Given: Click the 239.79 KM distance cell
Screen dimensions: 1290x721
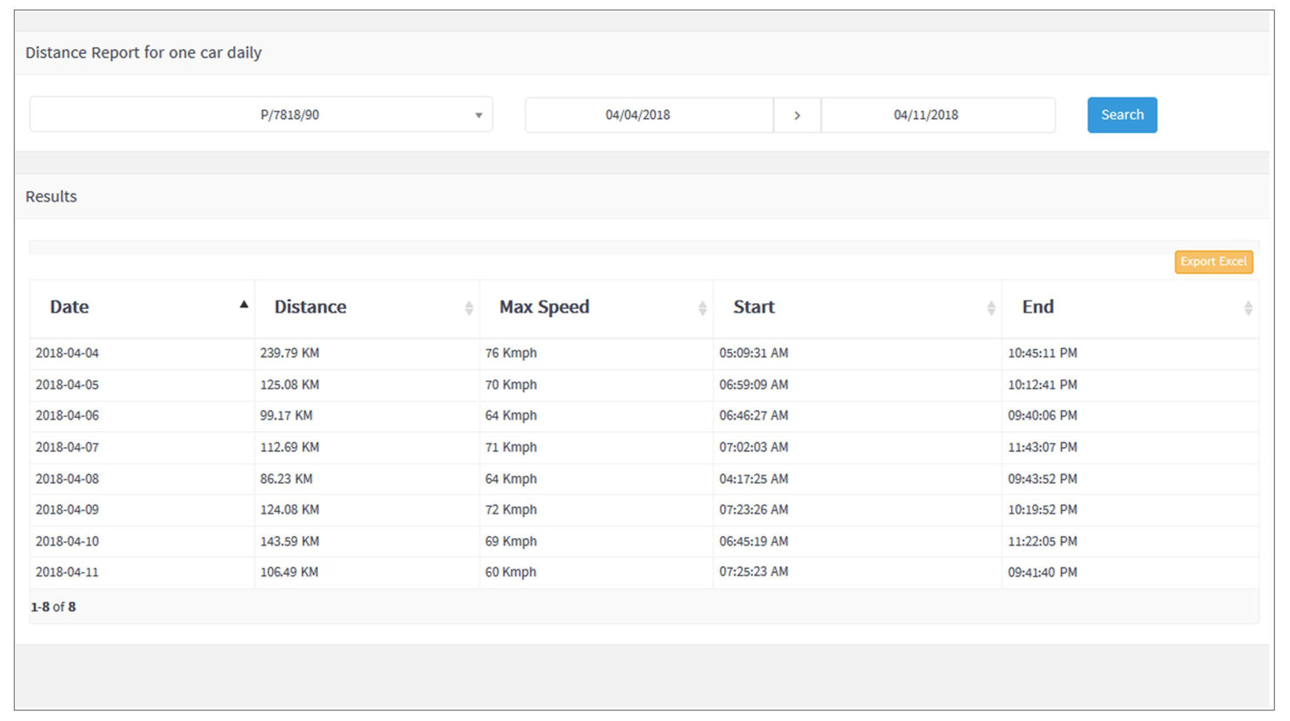Looking at the screenshot, I should click(290, 353).
